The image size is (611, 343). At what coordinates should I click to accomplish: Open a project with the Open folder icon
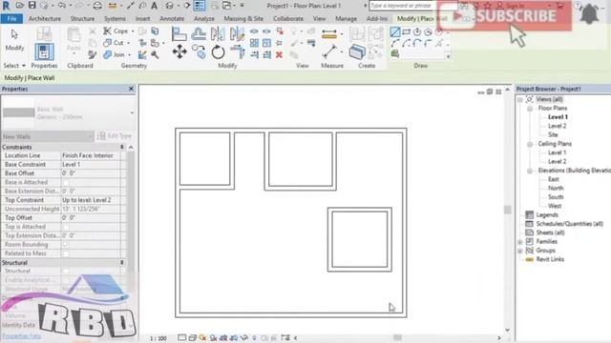(19, 6)
